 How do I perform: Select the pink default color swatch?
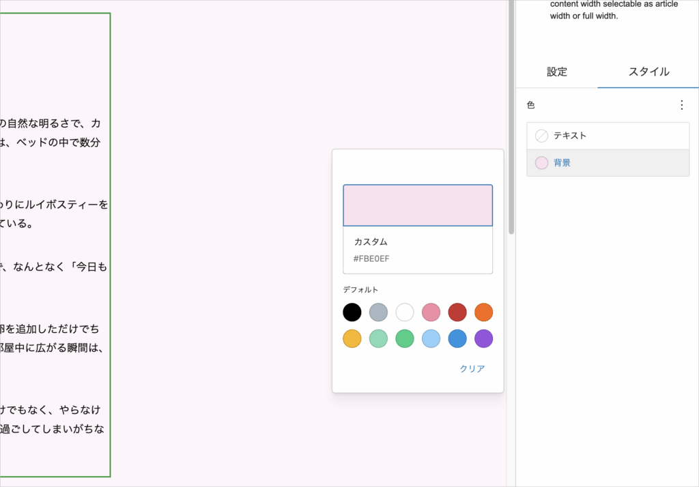point(431,312)
